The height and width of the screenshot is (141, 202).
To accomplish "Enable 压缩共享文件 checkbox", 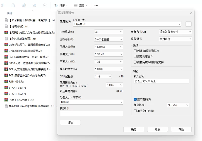I will (135, 56).
